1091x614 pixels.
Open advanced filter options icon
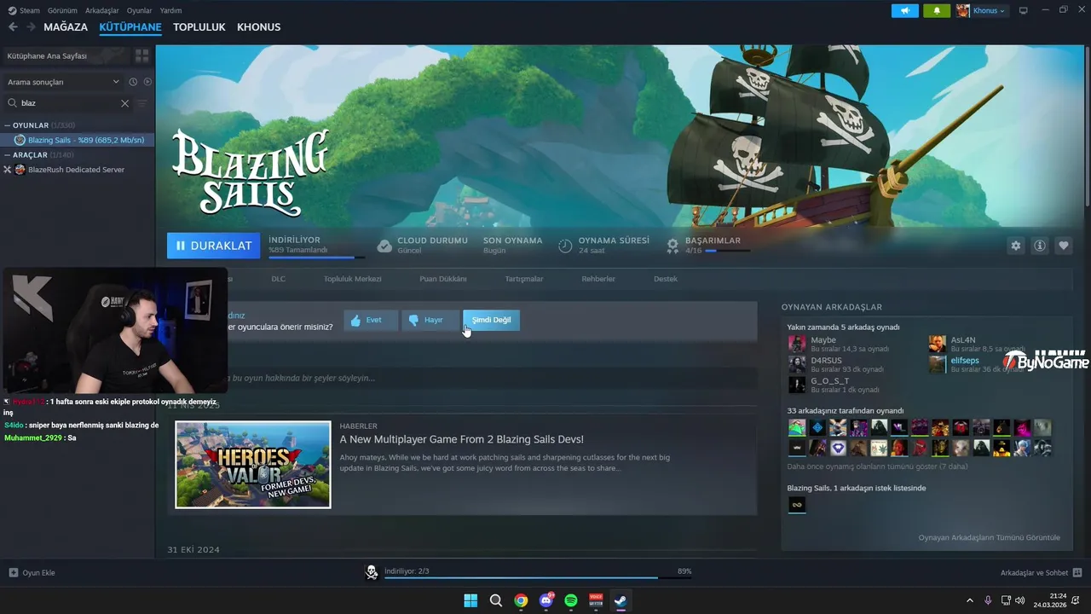(142, 103)
